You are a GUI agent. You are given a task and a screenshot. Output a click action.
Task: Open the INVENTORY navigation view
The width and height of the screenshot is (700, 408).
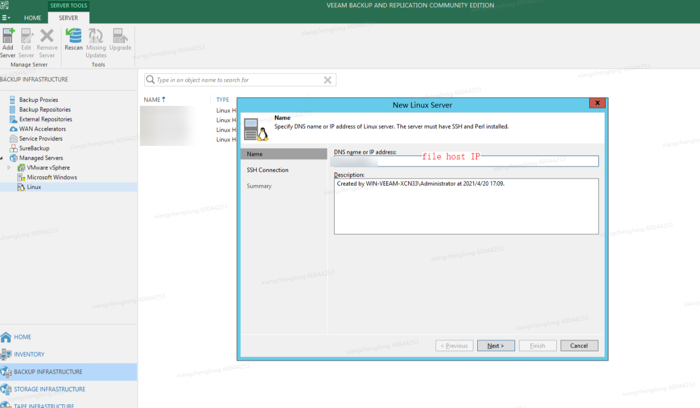(29, 354)
